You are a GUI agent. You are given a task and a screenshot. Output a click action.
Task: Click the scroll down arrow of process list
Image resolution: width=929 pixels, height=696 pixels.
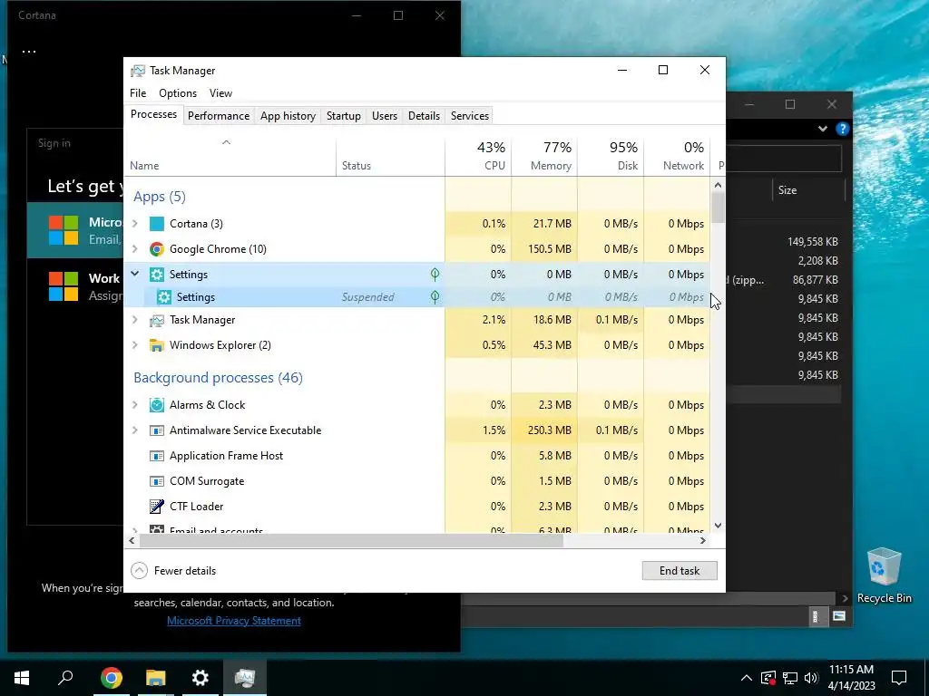[719, 525]
